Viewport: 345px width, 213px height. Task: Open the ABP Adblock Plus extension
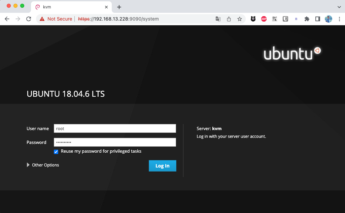264,19
